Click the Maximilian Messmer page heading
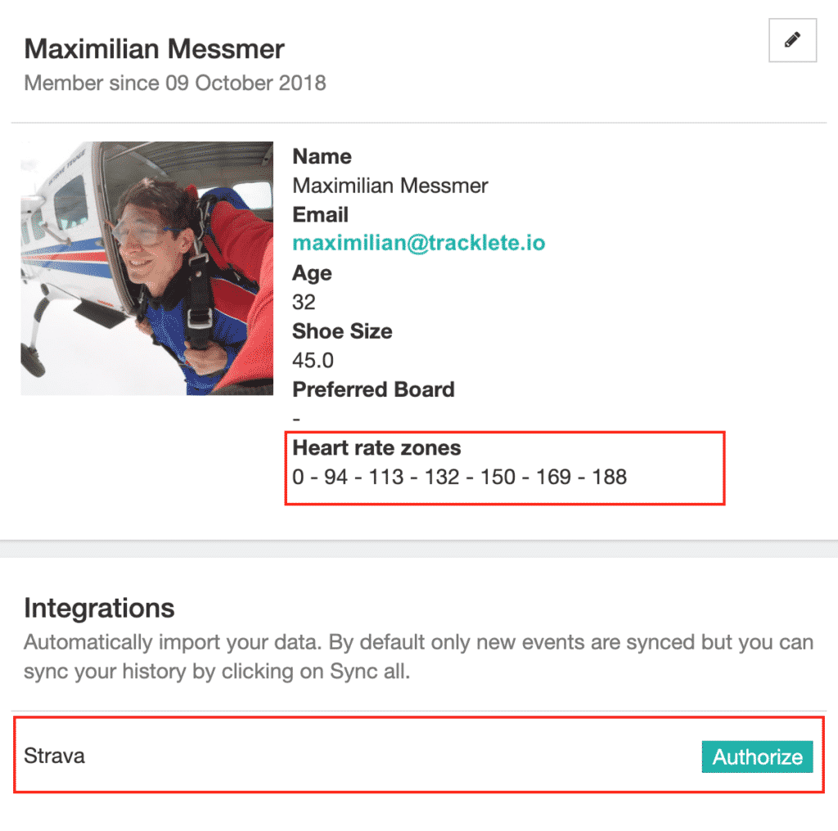This screenshot has height=831, width=838. [154, 49]
